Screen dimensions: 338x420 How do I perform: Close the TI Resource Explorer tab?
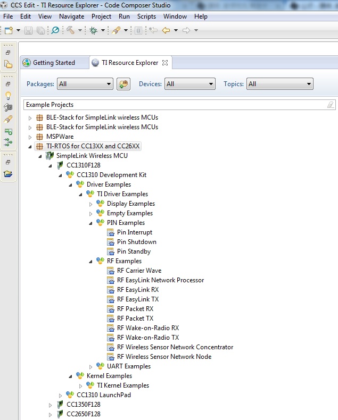pyautogui.click(x=165, y=63)
